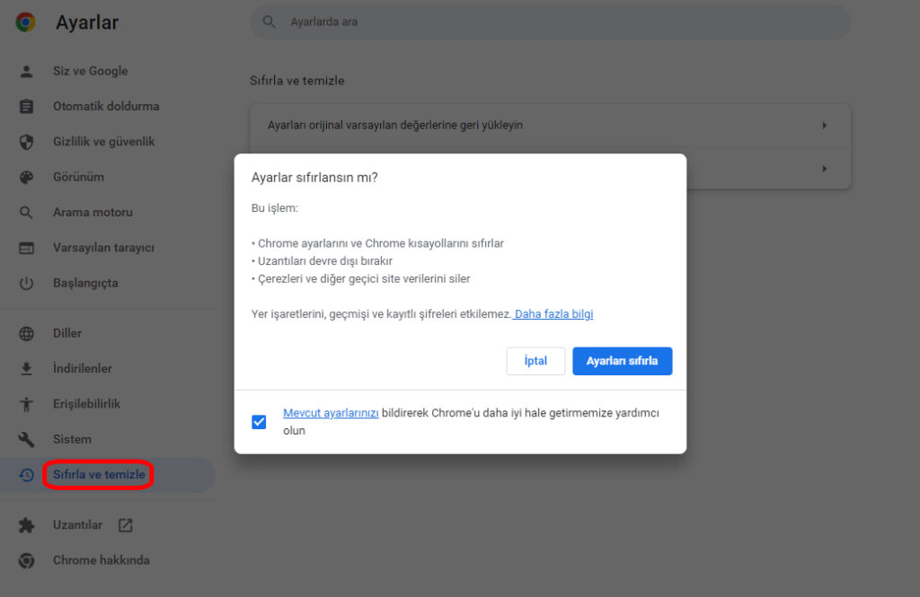This screenshot has height=597, width=920.
Task: Select Arama motoru in the sidebar
Action: [93, 212]
